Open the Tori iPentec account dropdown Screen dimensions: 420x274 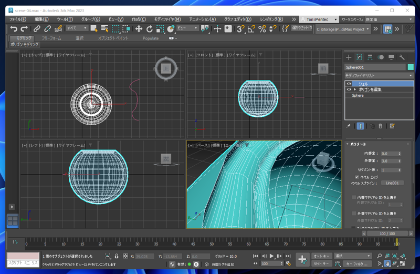pos(319,19)
